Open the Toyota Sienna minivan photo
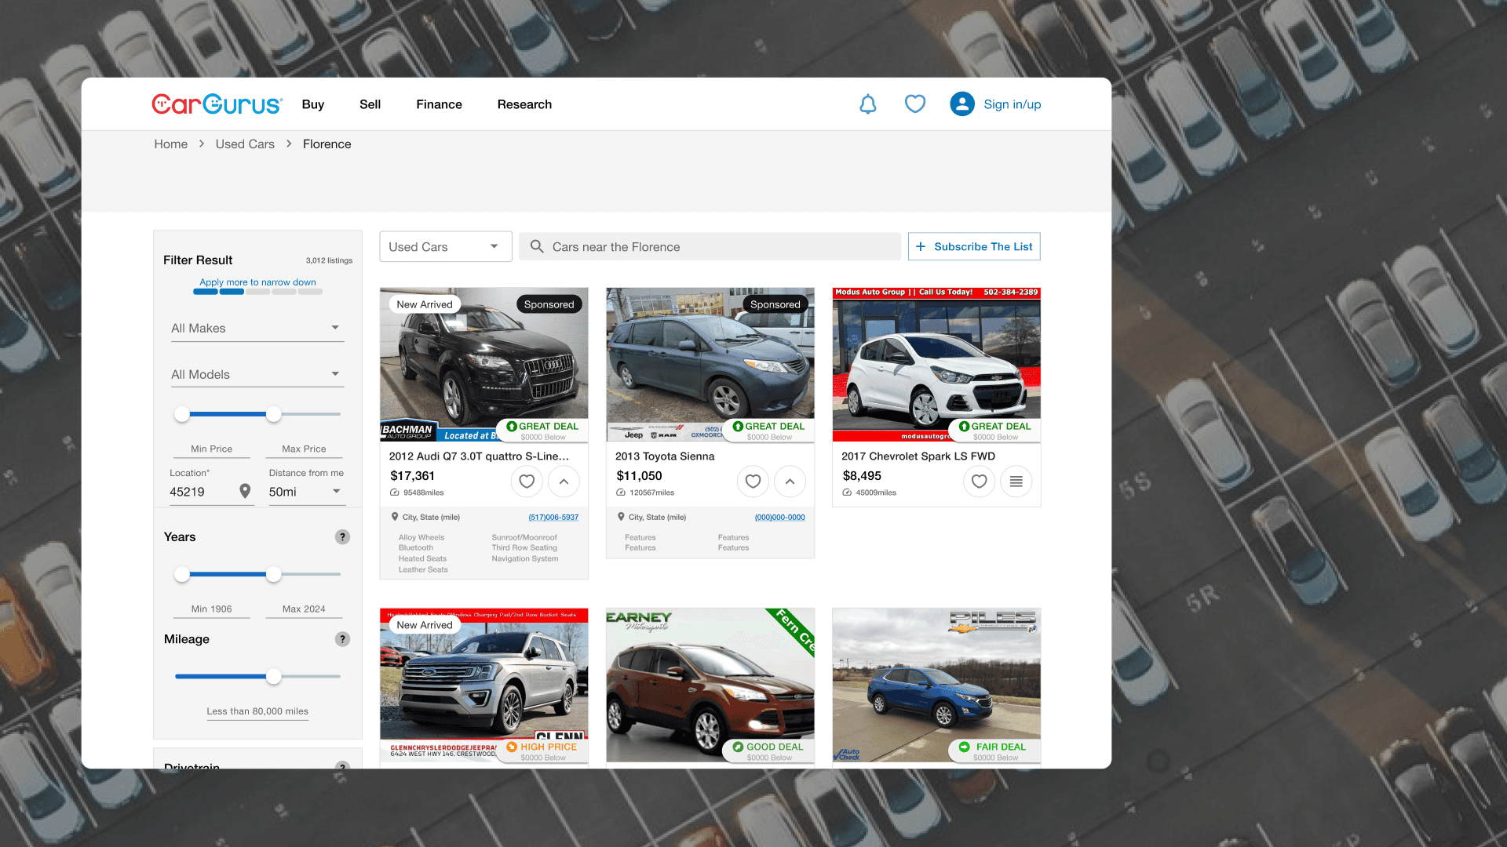The height and width of the screenshot is (847, 1507). coord(710,365)
